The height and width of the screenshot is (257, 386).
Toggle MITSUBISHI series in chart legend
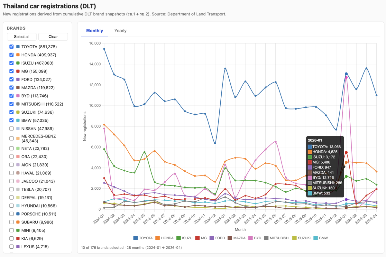277,238
